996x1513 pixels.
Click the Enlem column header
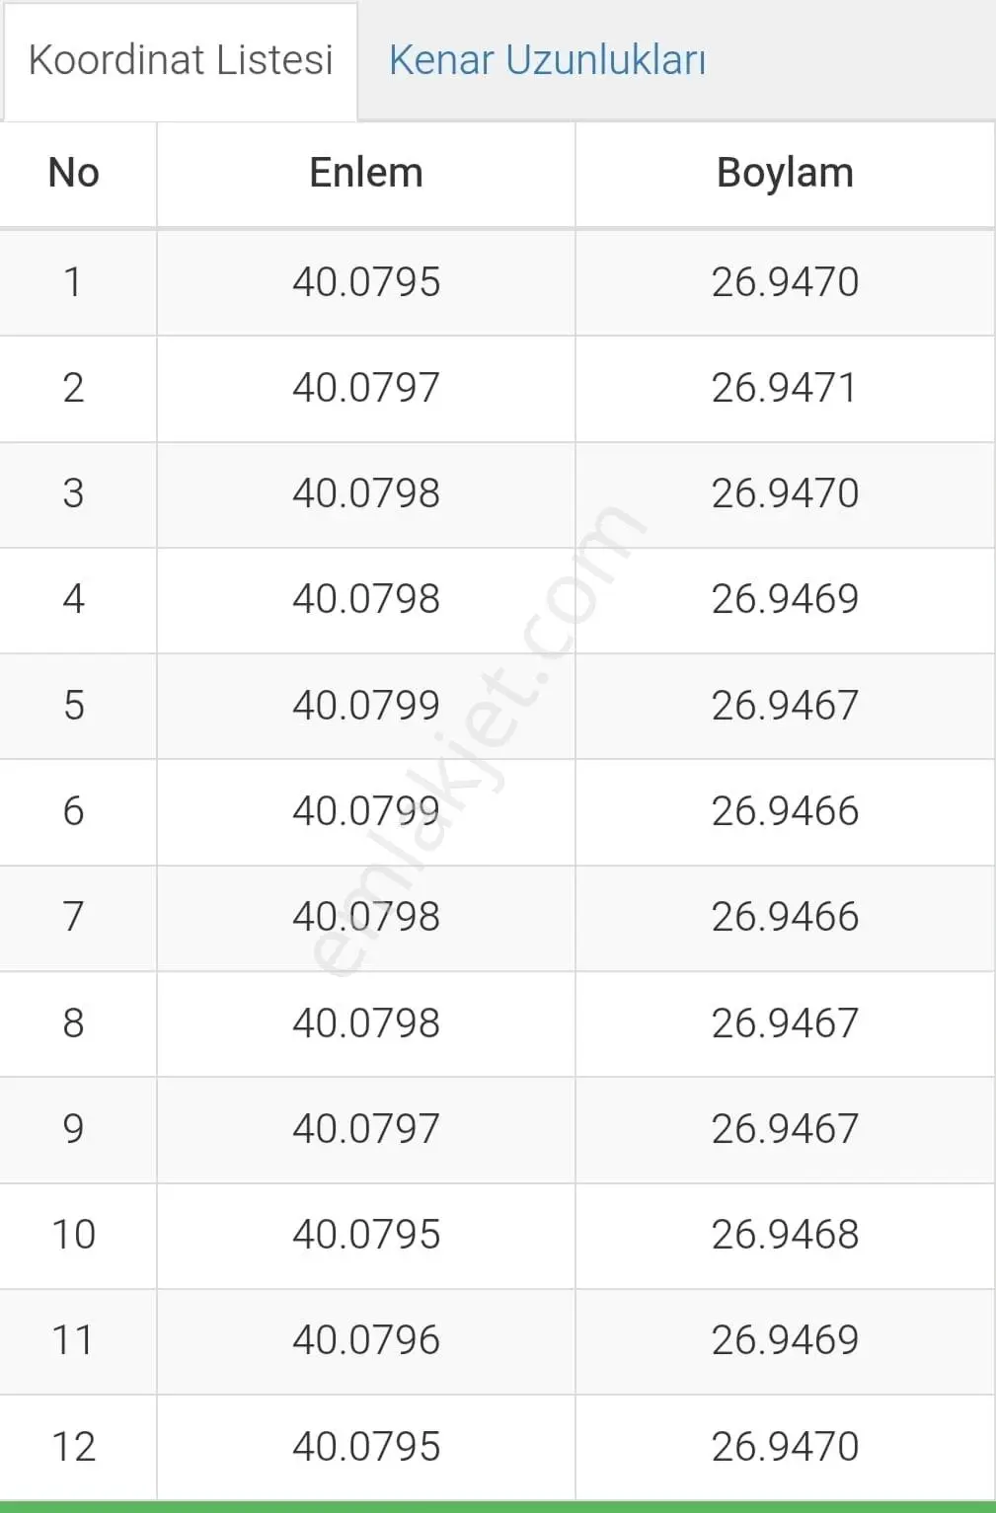pyautogui.click(x=366, y=173)
